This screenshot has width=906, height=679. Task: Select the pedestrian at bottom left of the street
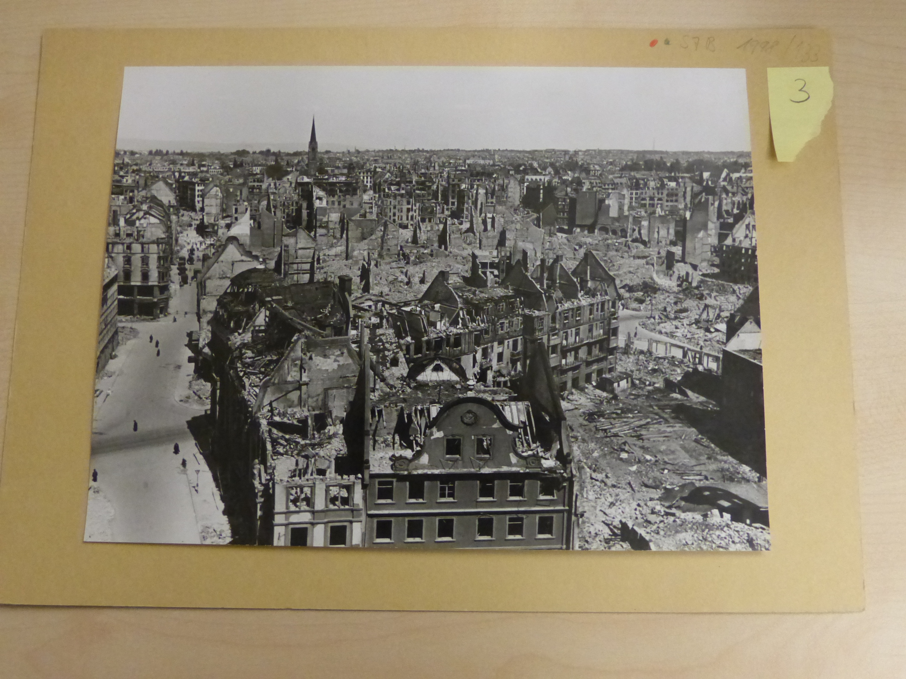(x=94, y=475)
